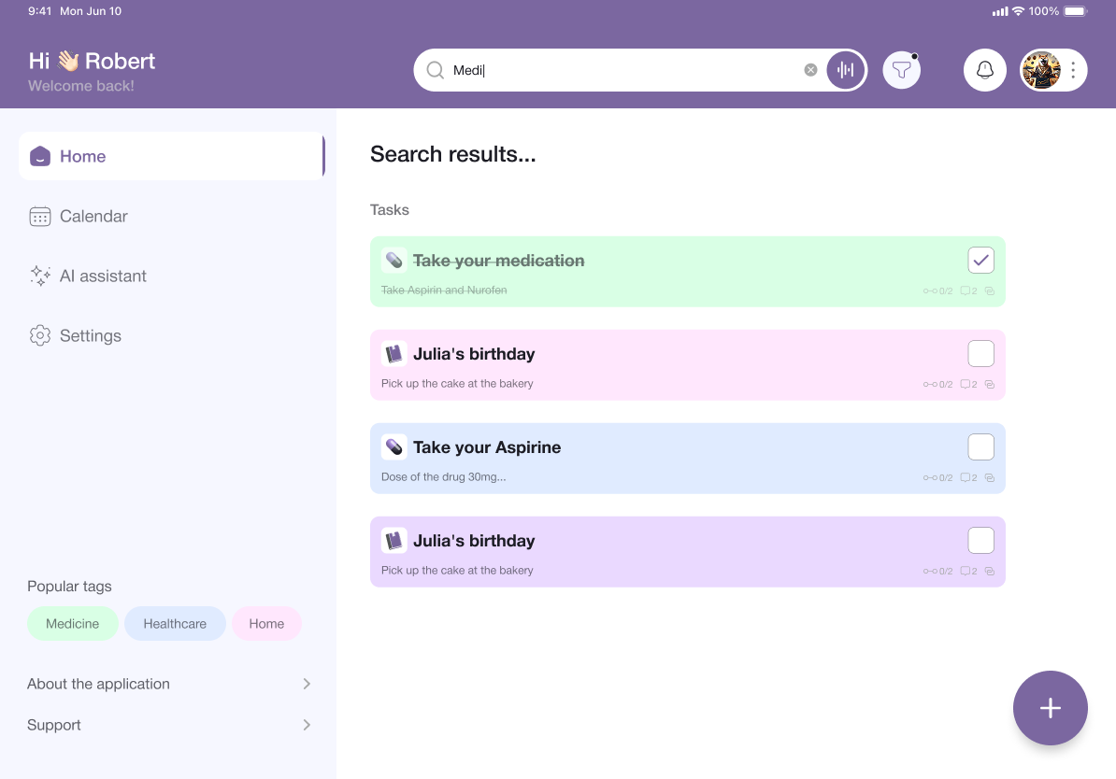Click the floating plus add button
The image size is (1116, 779).
pos(1050,708)
